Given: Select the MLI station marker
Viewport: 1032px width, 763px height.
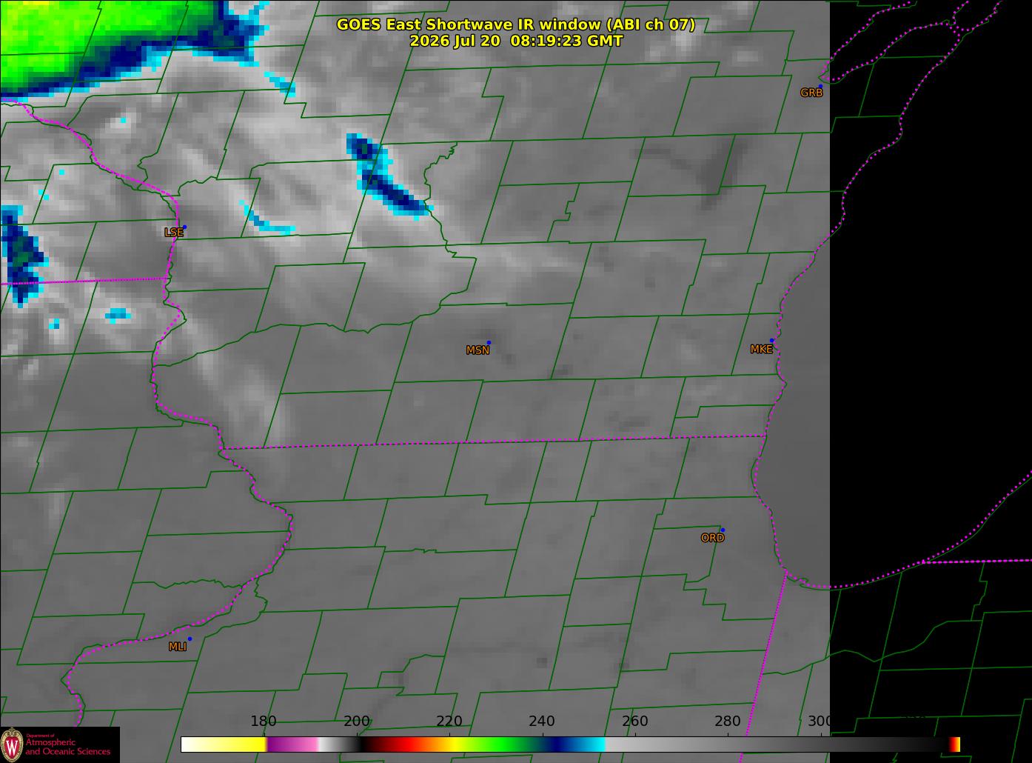Looking at the screenshot, I should tap(190, 639).
